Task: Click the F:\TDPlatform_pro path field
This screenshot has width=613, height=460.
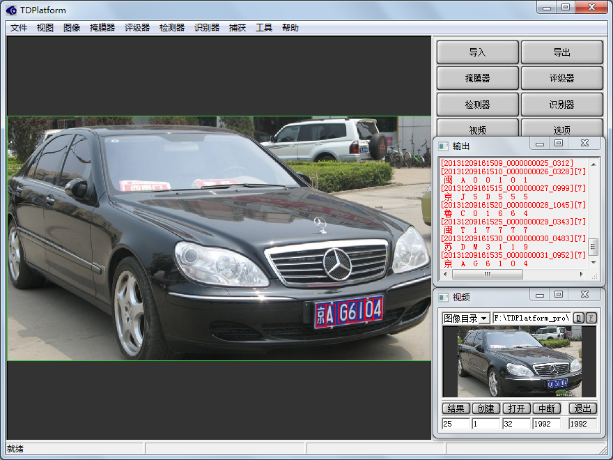Action: click(531, 319)
